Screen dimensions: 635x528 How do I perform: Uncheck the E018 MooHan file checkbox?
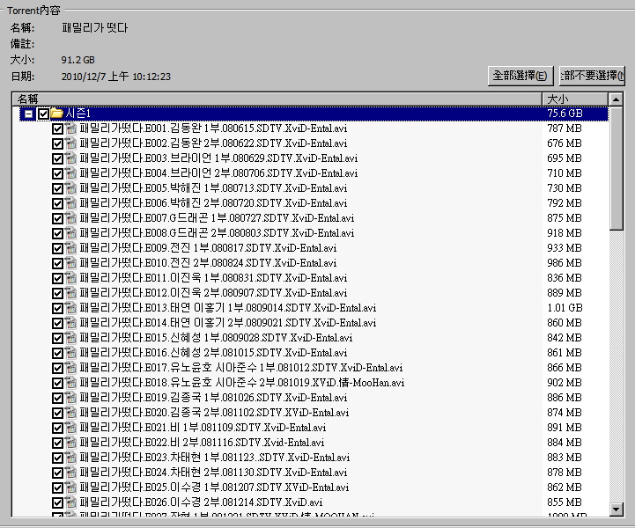tap(57, 384)
